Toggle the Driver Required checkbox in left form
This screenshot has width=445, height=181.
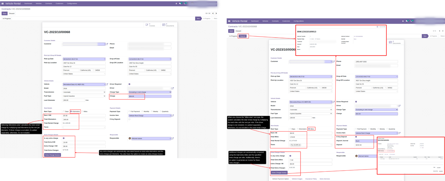129,84
